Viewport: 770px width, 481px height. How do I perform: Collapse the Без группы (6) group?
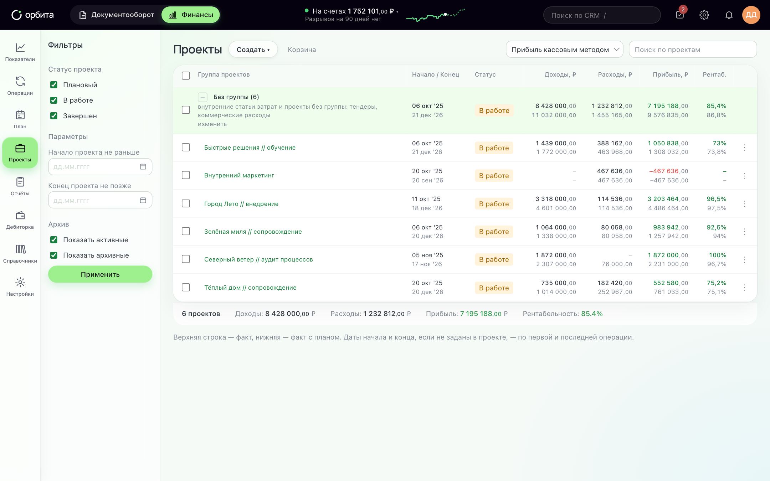tap(202, 97)
